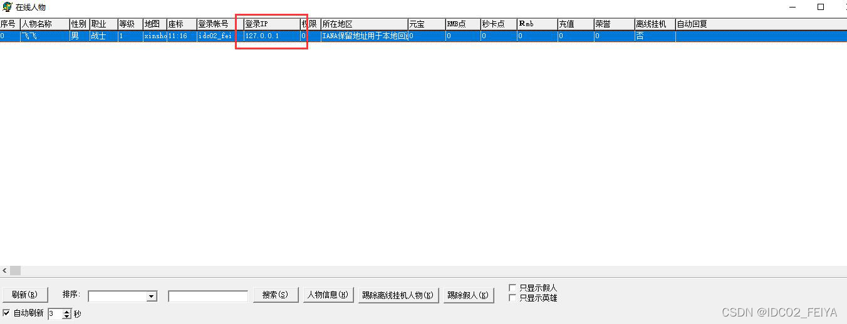Sort by the 序号 column header
Viewport: 847px width, 324px height.
(x=10, y=24)
